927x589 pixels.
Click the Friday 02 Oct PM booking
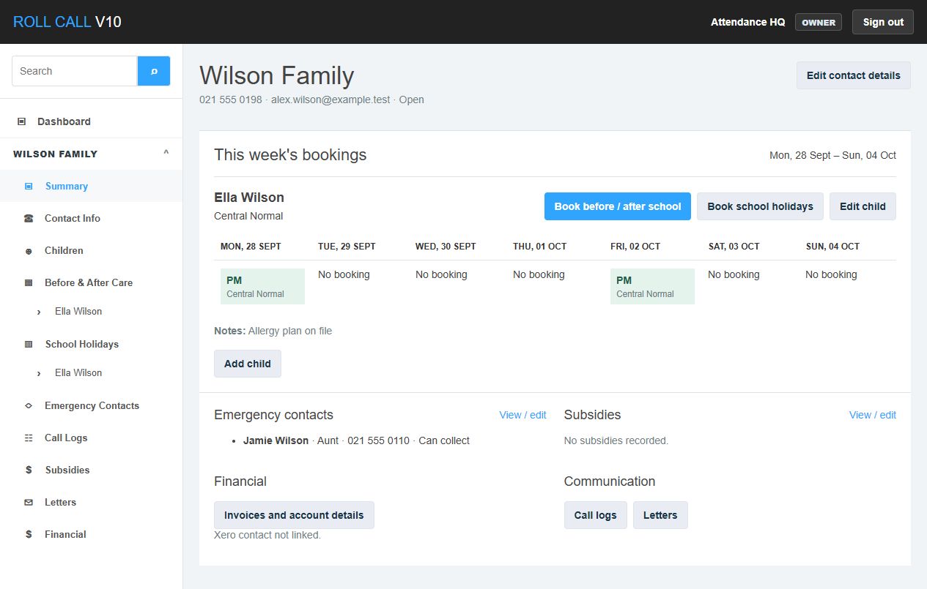[x=652, y=286]
